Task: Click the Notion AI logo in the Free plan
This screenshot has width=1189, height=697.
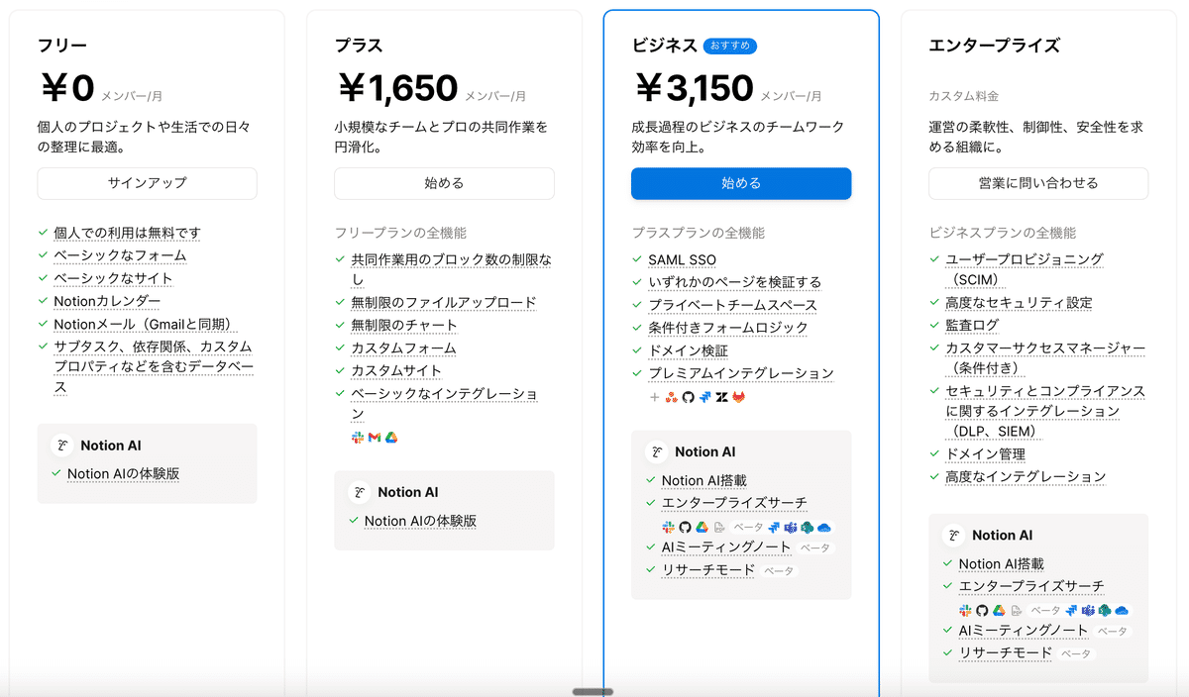Action: (x=62, y=446)
